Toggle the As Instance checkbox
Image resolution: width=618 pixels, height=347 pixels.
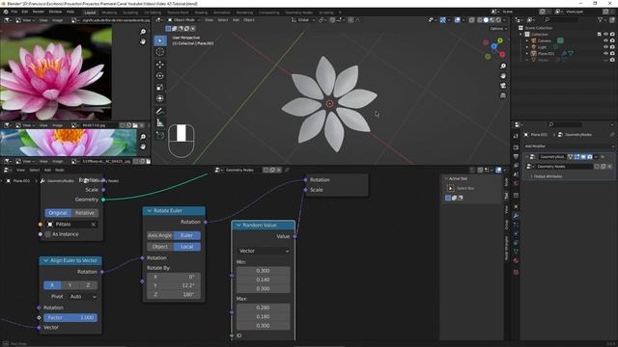[48, 234]
